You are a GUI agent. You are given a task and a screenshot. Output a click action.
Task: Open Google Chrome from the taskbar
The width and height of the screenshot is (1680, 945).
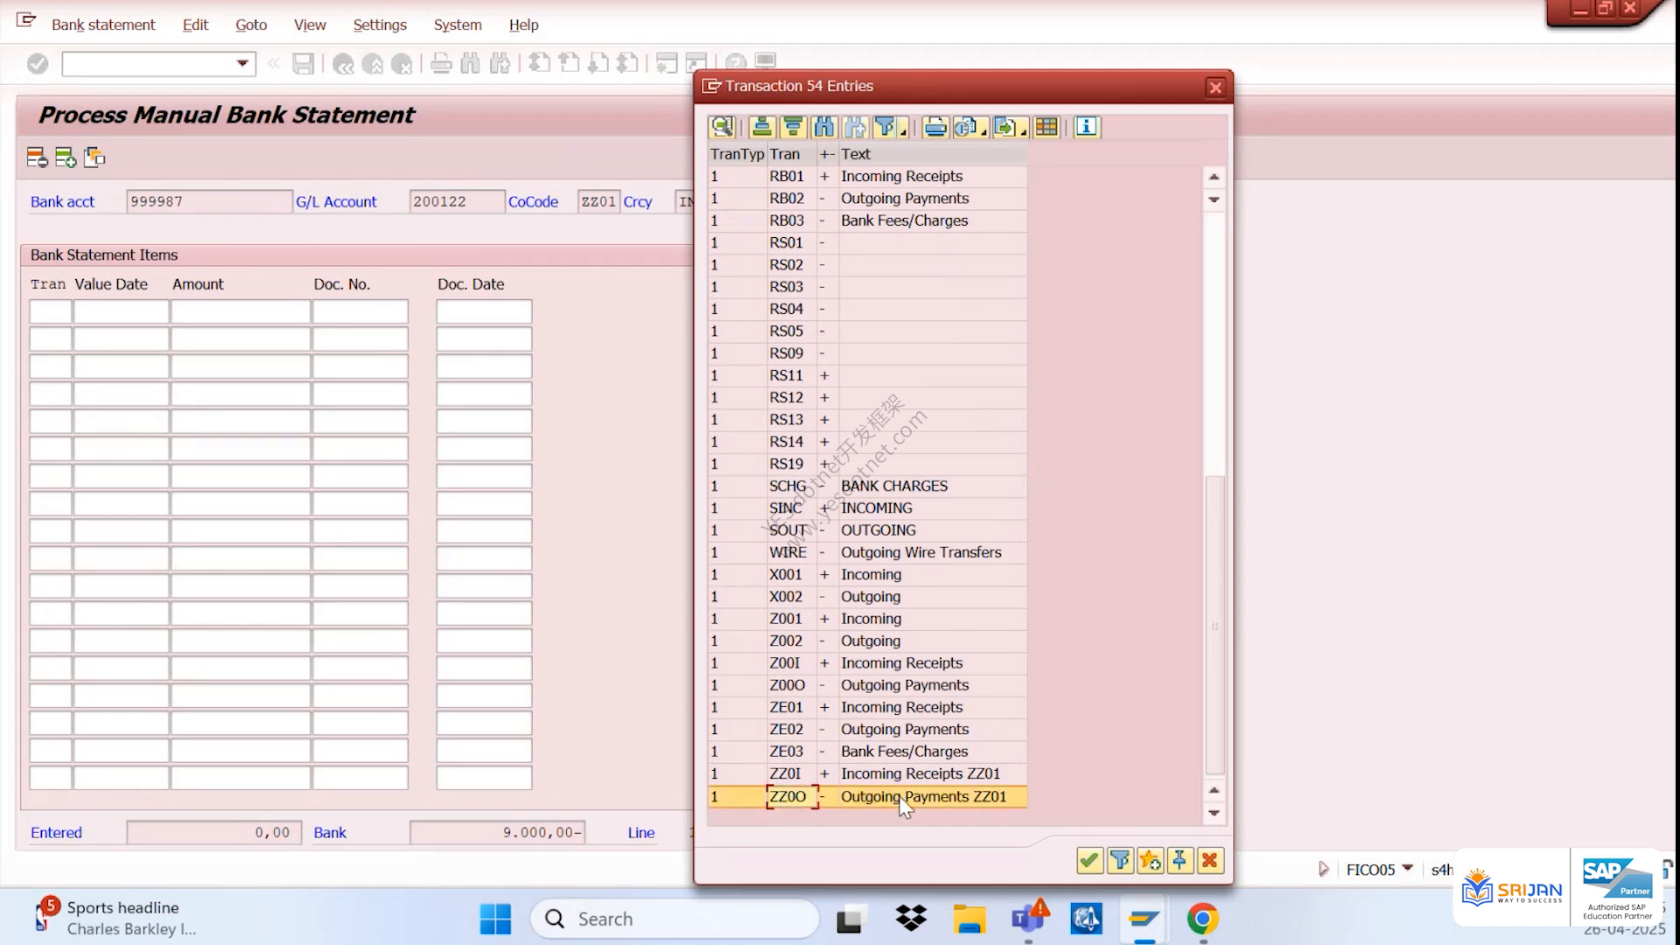1203,919
